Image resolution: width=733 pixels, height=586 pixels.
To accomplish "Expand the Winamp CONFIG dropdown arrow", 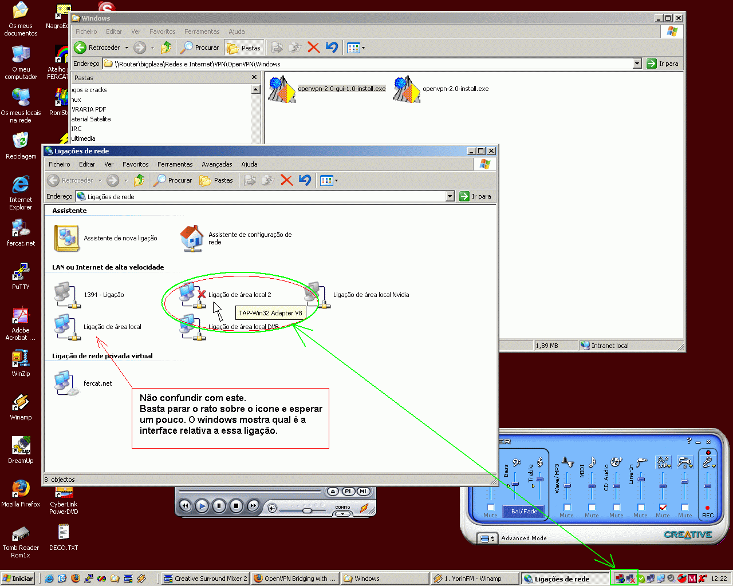I will coord(342,514).
